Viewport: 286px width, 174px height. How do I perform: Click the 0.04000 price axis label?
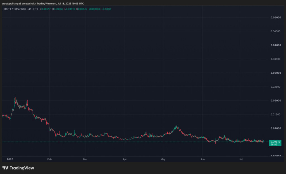pyautogui.click(x=276, y=45)
